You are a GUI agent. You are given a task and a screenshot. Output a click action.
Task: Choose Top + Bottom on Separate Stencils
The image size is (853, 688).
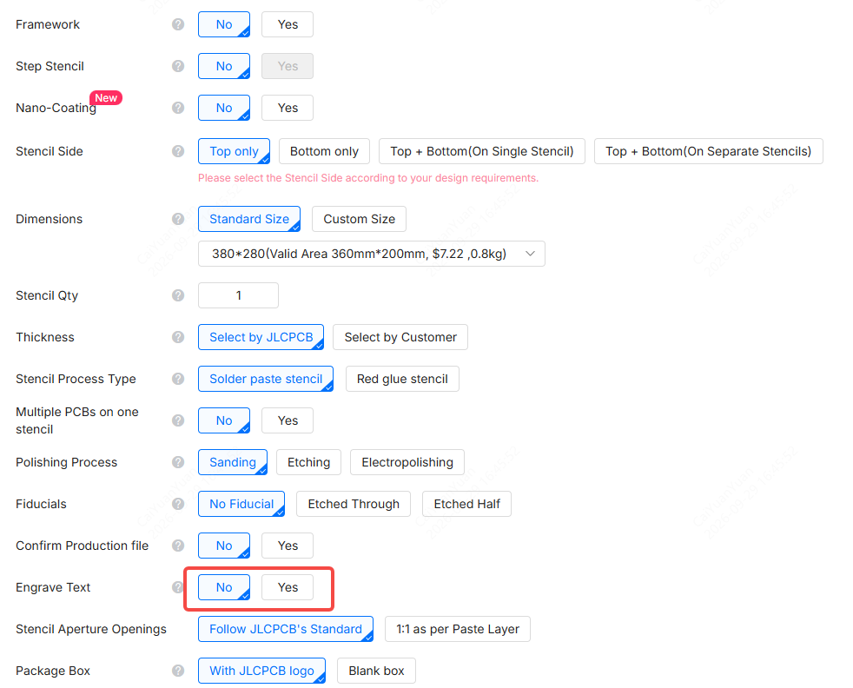(708, 151)
